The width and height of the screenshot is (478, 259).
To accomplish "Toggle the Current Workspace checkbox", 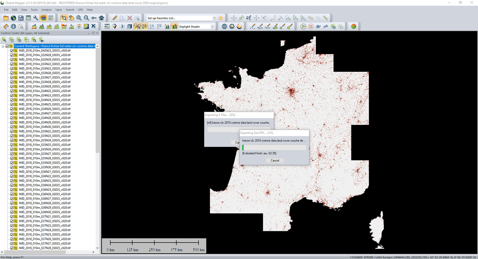I will point(7,46).
